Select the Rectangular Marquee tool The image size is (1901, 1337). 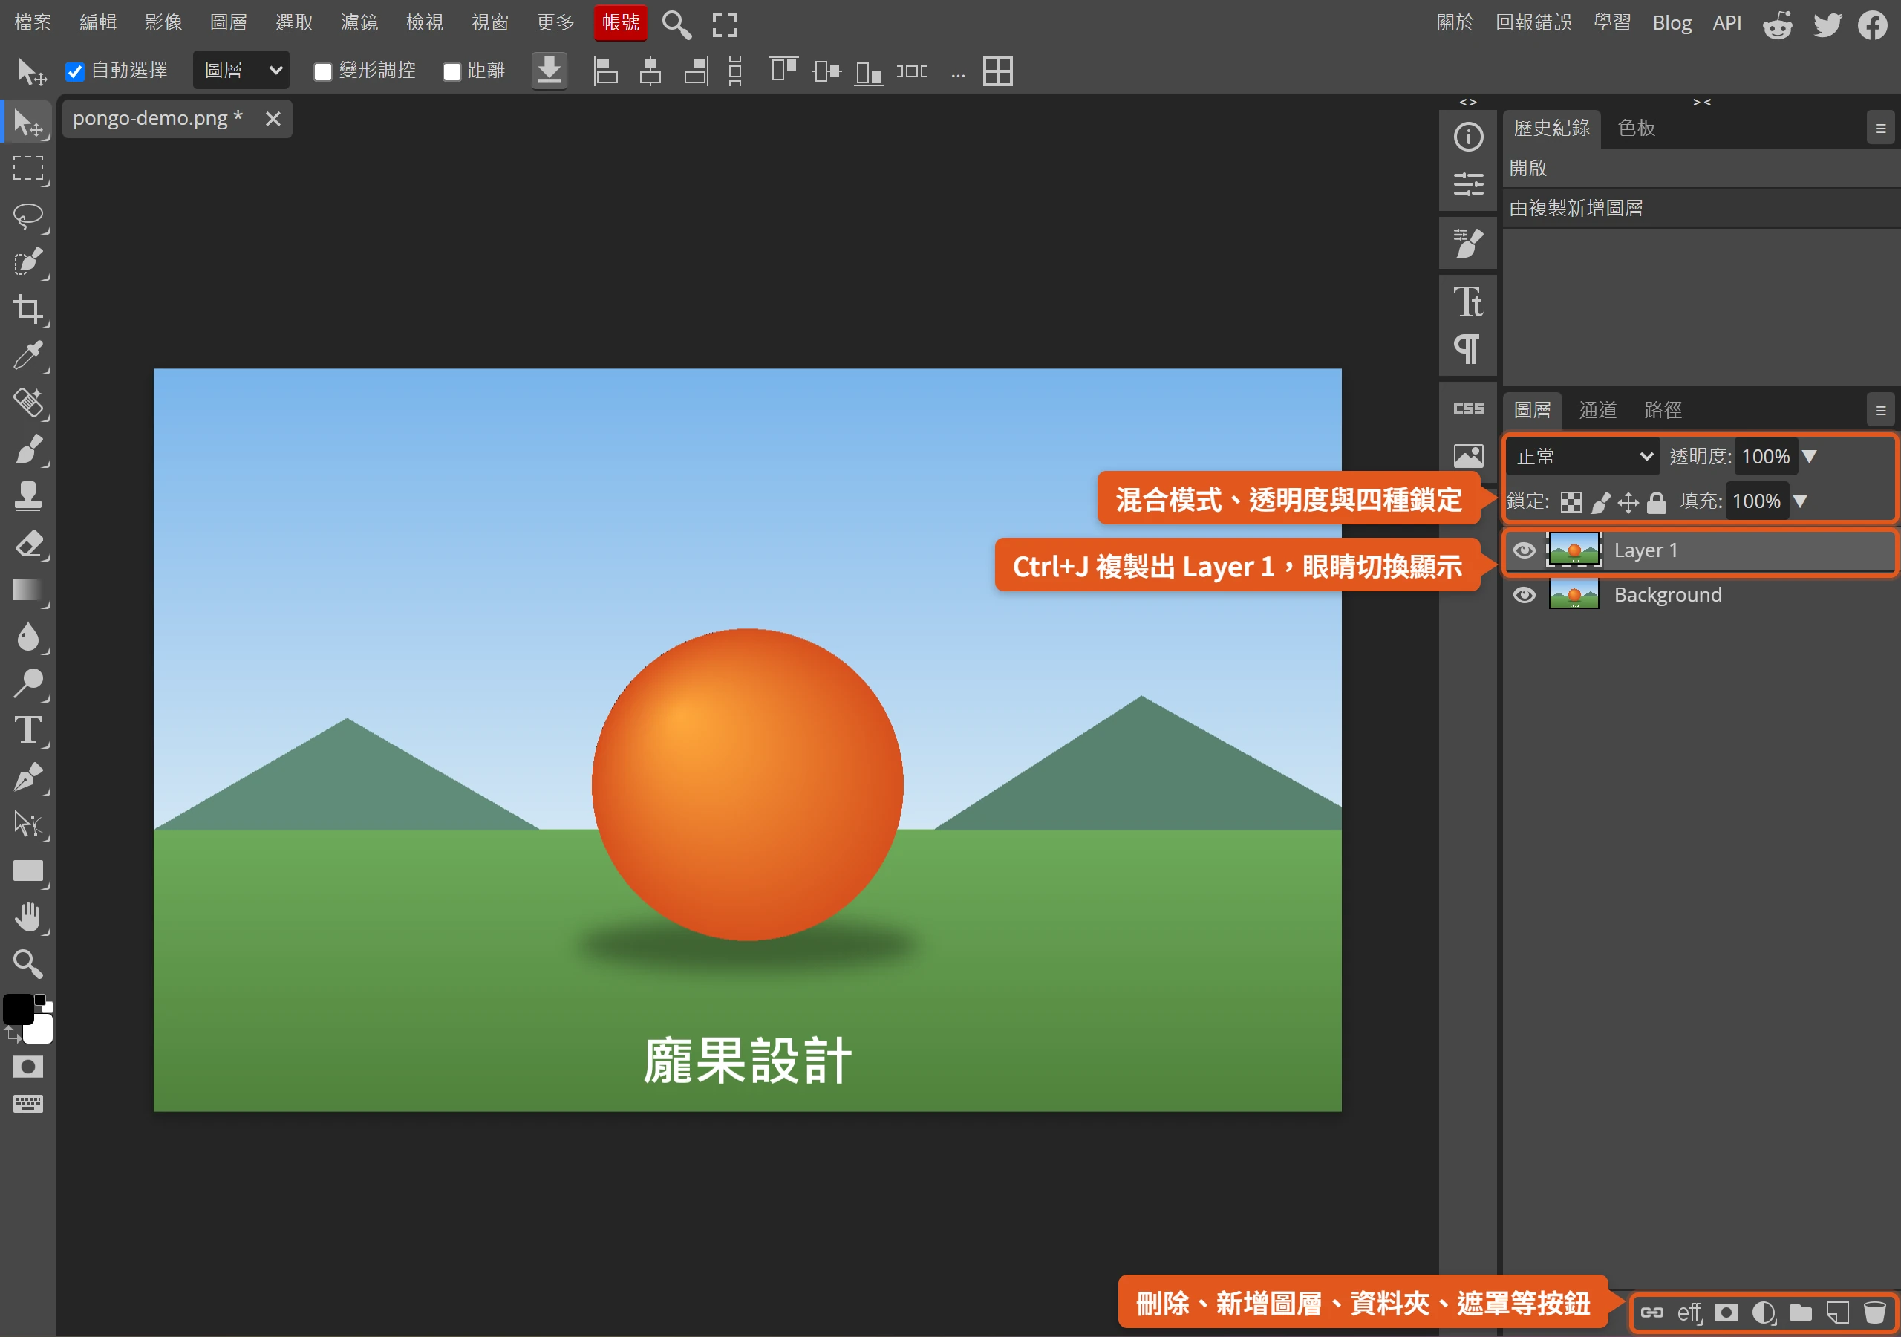tap(28, 169)
